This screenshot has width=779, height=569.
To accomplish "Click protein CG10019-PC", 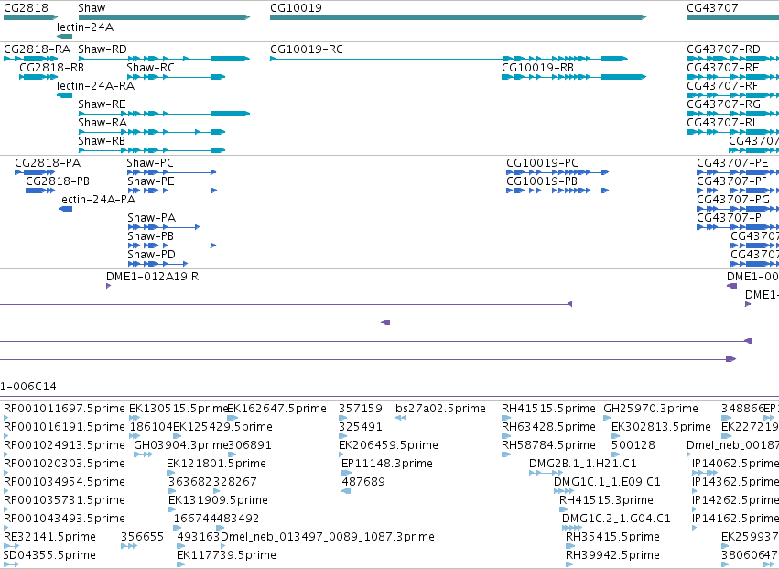I will point(543,163).
